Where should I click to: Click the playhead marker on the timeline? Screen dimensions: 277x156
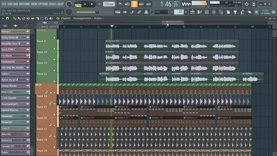tap(112, 26)
